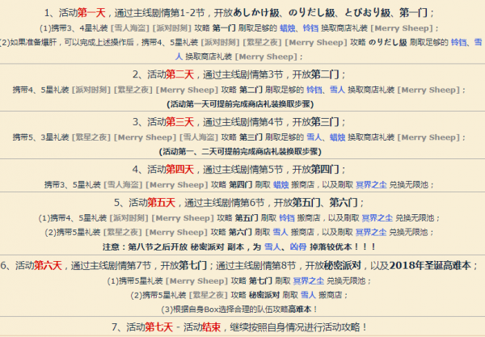Click [繁星之夜] in the day 3 line

[x=91, y=137]
